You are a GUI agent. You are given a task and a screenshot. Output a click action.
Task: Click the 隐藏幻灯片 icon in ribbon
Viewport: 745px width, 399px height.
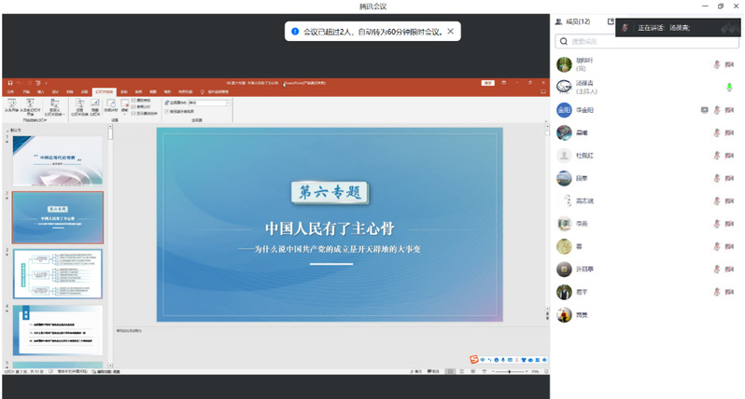point(95,105)
